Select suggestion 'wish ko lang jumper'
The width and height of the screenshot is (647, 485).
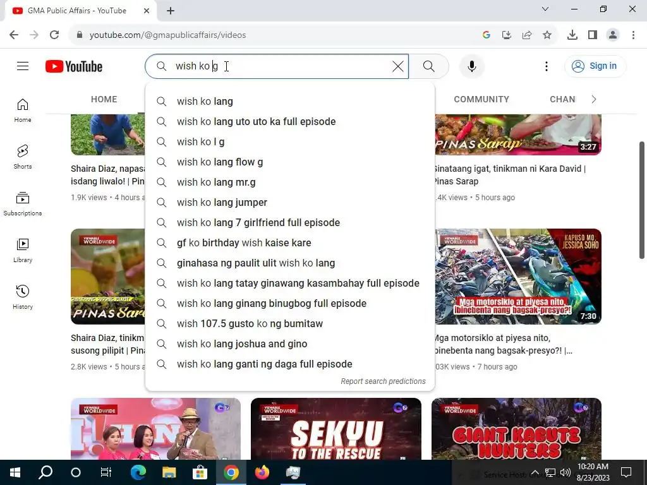[x=289, y=203]
